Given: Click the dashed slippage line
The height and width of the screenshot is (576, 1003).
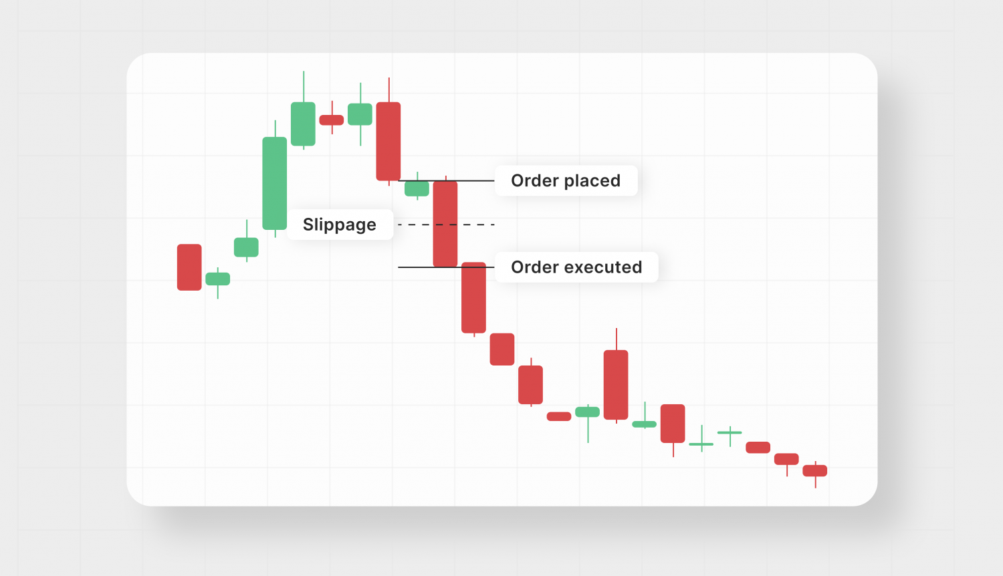Looking at the screenshot, I should coord(415,225).
